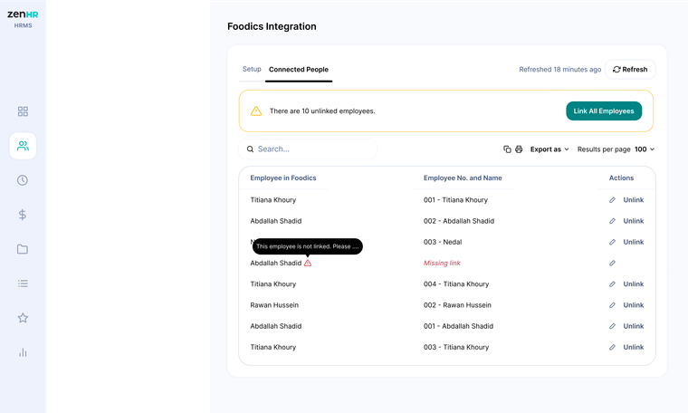The height and width of the screenshot is (413, 688).
Task: Switch to the Setup tab
Action: 252,69
